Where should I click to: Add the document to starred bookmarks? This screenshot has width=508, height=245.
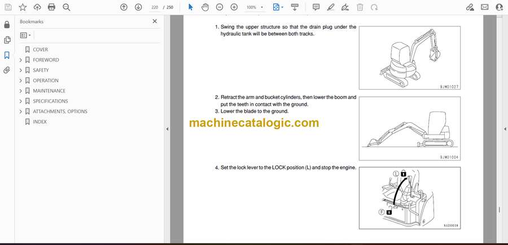[x=23, y=7]
